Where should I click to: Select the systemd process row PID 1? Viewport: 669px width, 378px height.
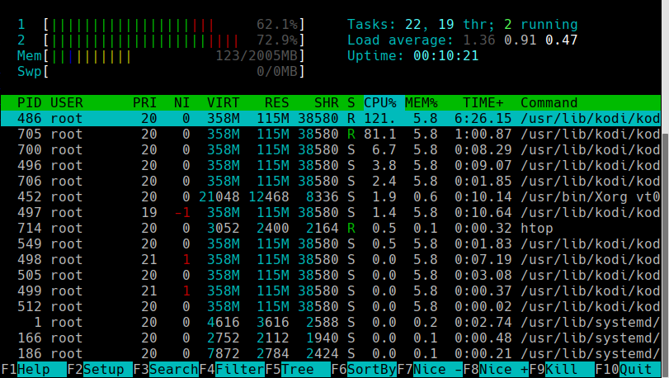(x=331, y=322)
